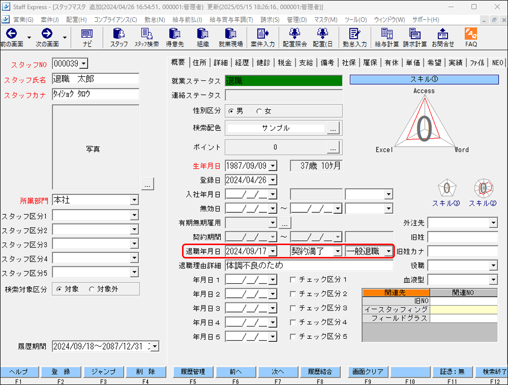This screenshot has height=385, width=508.
Task: Open スタッフ検索 search icon
Action: [x=147, y=34]
